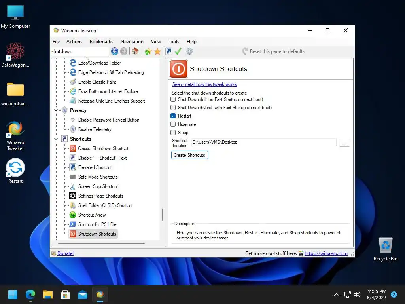Go to Home page via house icon
This screenshot has height=304, width=405.
coord(135,51)
